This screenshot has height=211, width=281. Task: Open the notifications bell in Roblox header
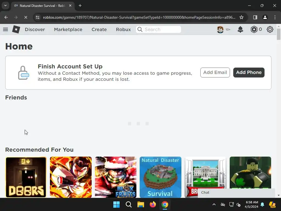click(240, 29)
